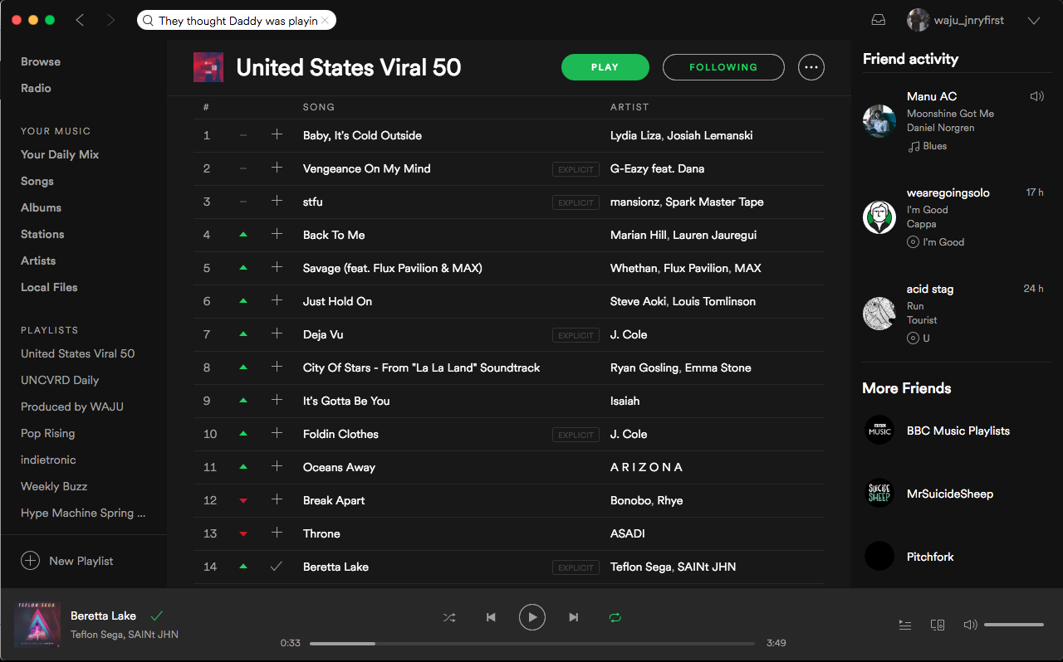
Task: Open waju_jnryfirst profile avatar
Action: pyautogui.click(x=918, y=21)
